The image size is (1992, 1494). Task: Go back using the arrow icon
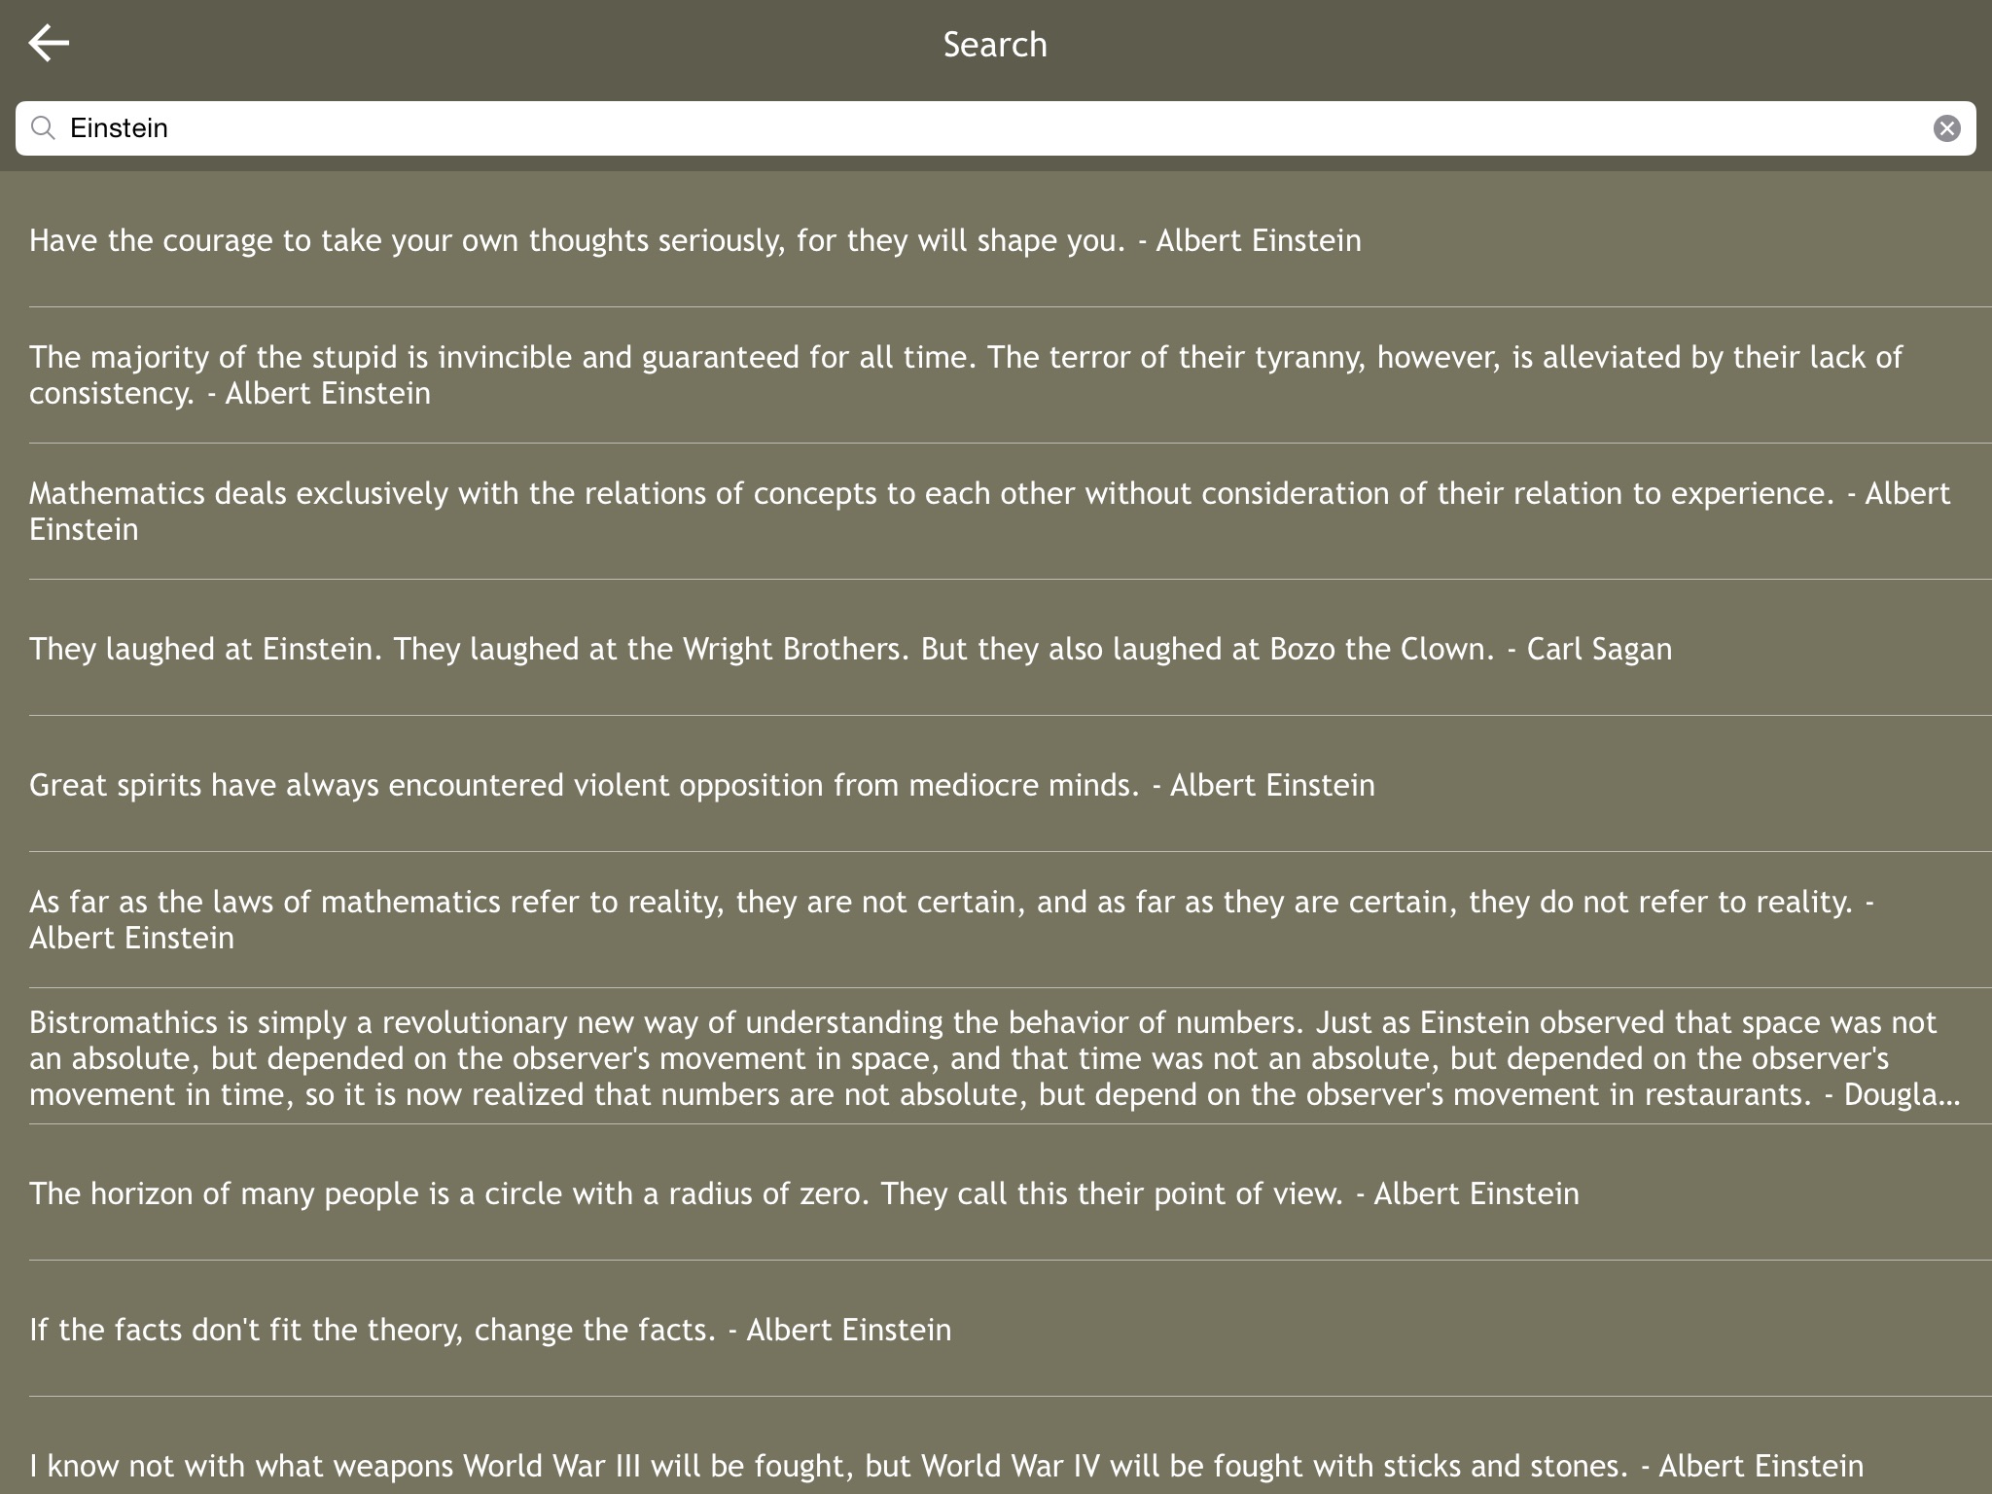pyautogui.click(x=49, y=43)
